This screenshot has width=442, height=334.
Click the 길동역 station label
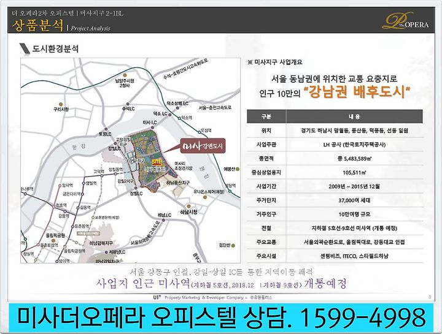click(x=85, y=207)
